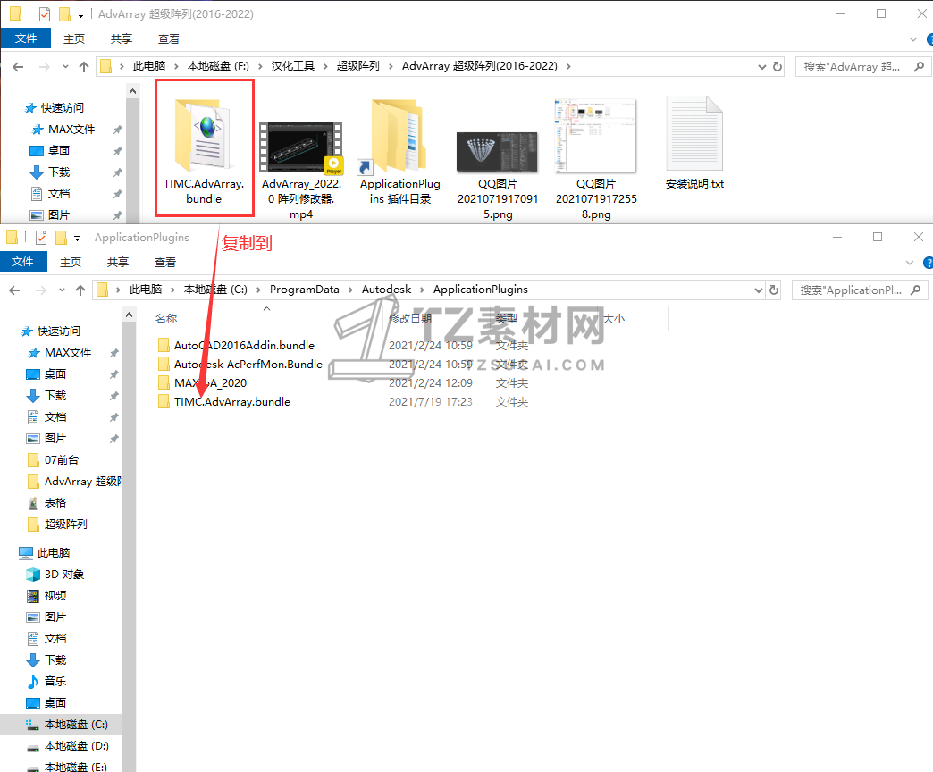933x772 pixels.
Task: Click Back arrow in top window
Action: point(18,67)
